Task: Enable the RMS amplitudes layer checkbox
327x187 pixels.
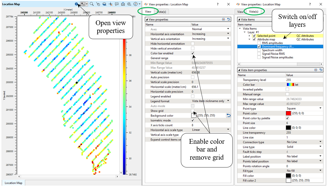Action: pyautogui.click(x=259, y=43)
